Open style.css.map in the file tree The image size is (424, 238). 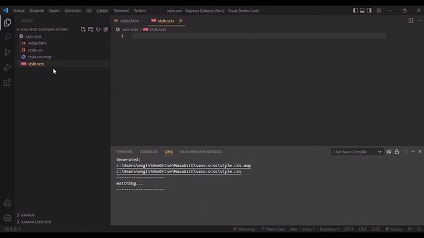(x=40, y=57)
